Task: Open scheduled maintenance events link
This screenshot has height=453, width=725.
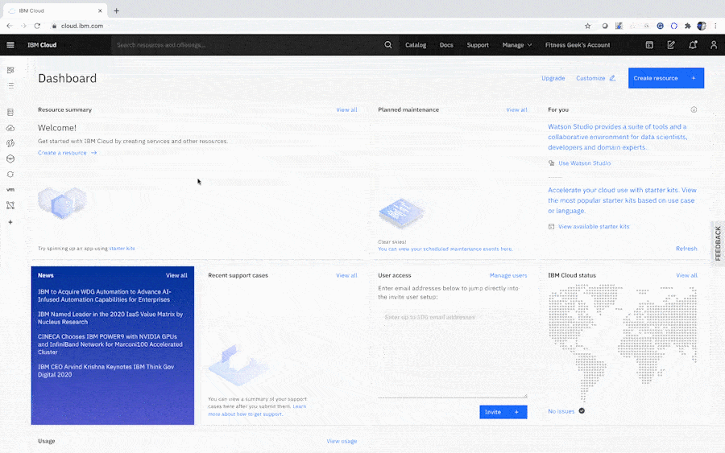Action: [445, 249]
